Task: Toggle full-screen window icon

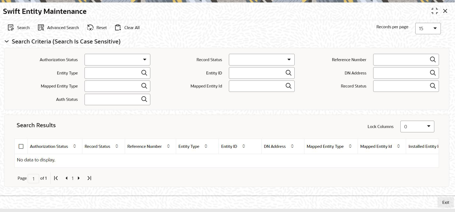Action: coord(435,11)
